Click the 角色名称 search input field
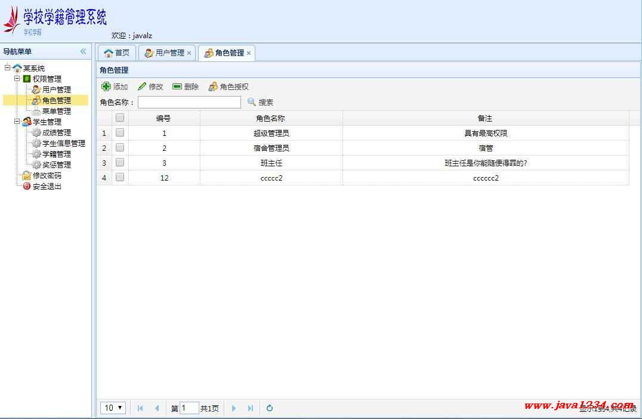 coord(189,102)
